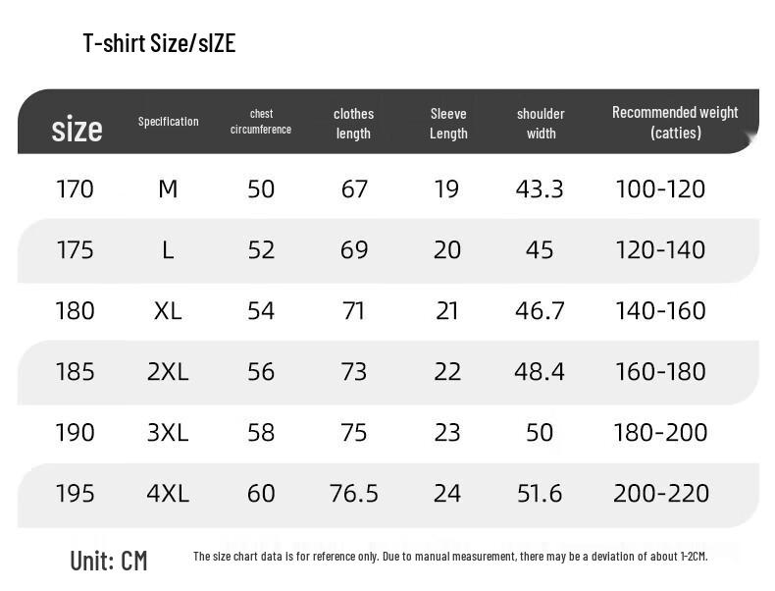Select the XL specification cell

click(x=168, y=311)
